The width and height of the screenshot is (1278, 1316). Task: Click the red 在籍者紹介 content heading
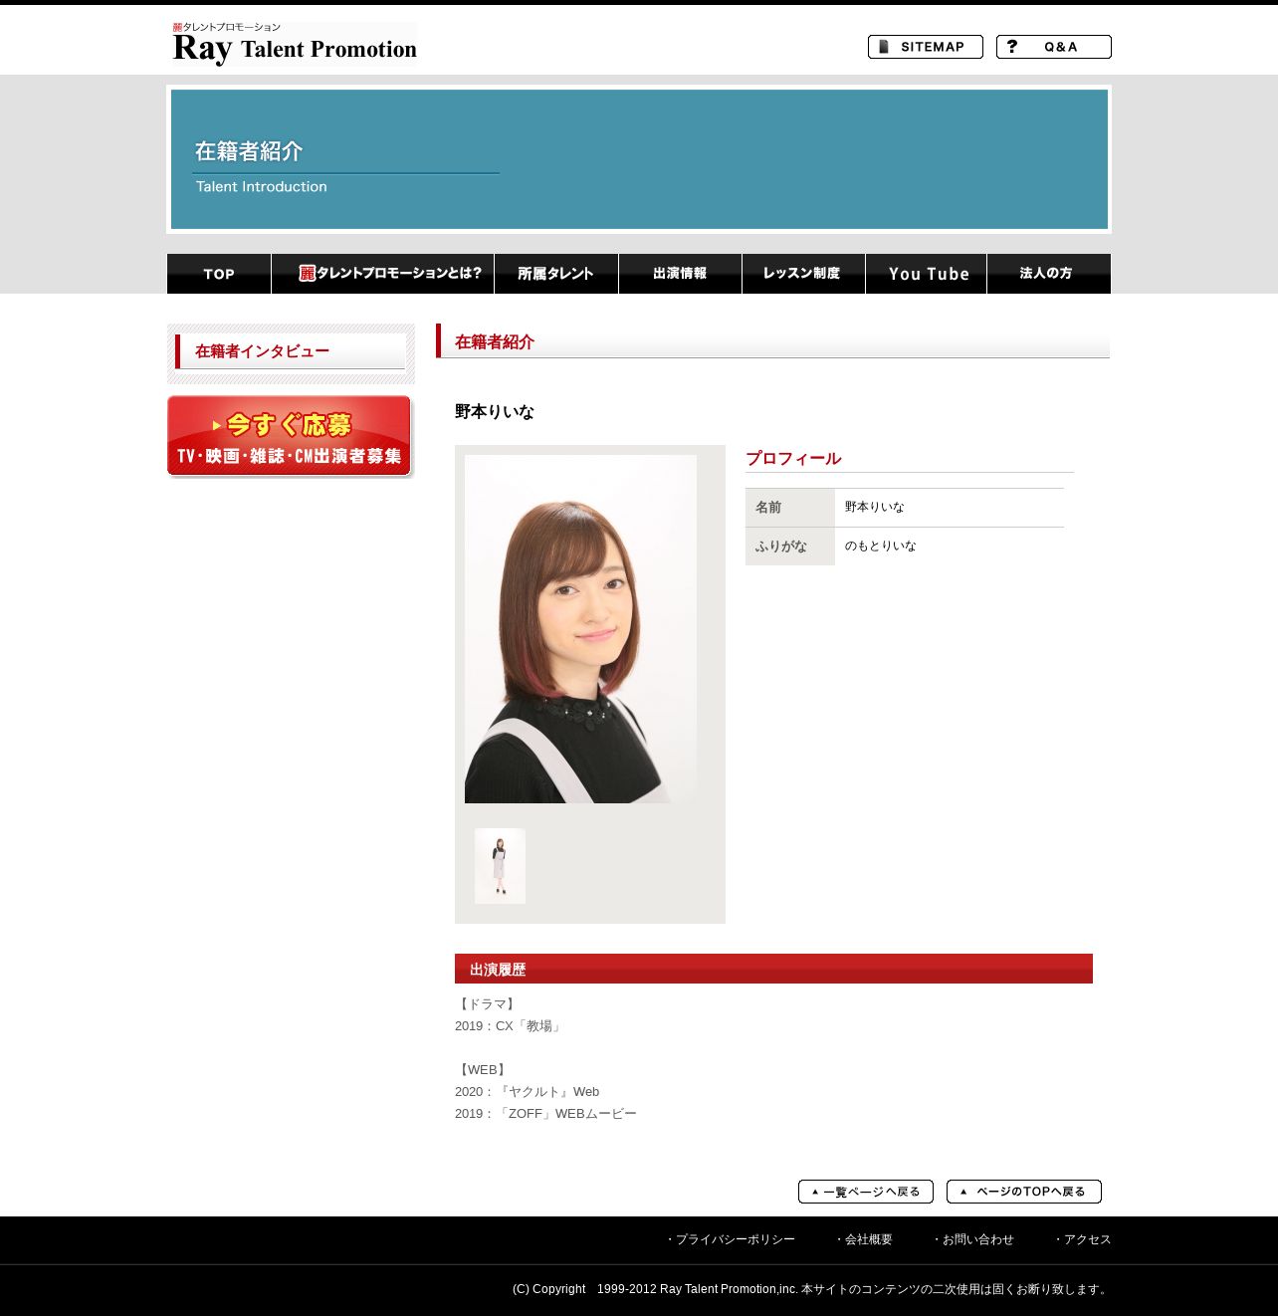pyautogui.click(x=495, y=341)
